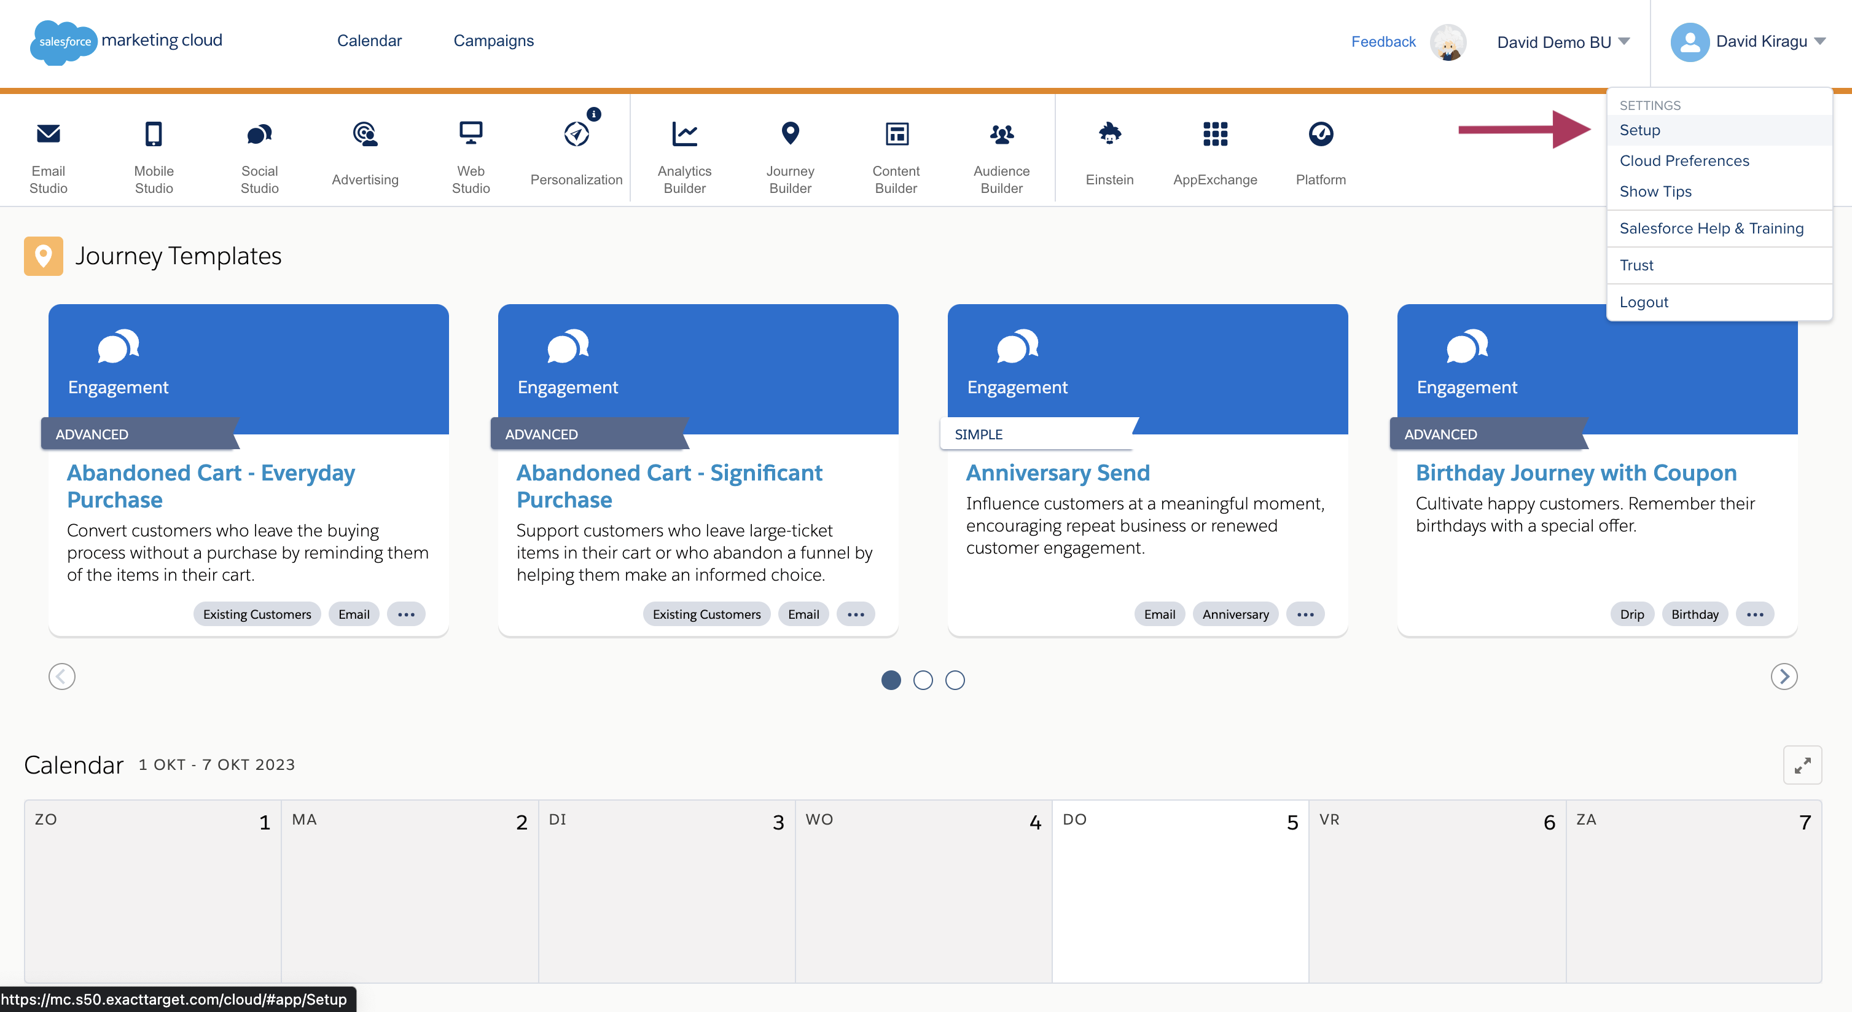
Task: Select the second carousel page dot
Action: coord(923,680)
